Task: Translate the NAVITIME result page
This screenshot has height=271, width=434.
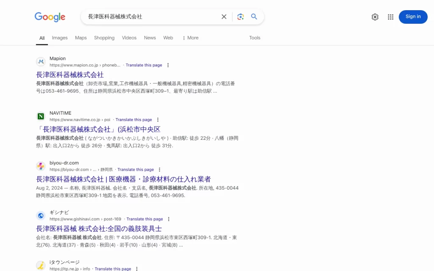Action: (x=134, y=120)
